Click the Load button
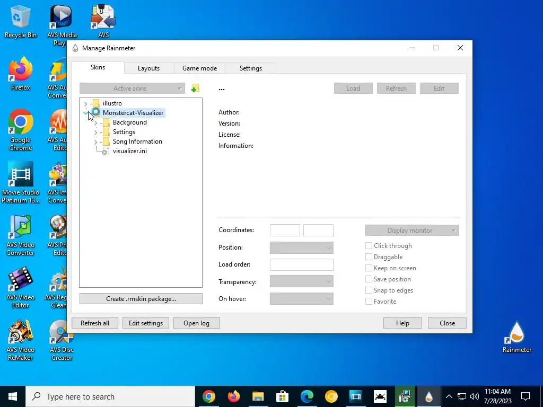This screenshot has width=543, height=407. [353, 89]
